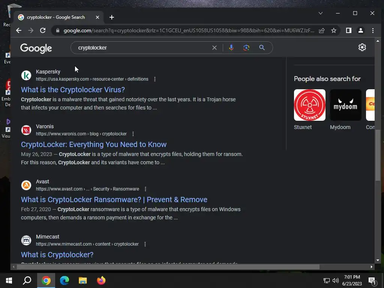
Task: Click the Stuxnet label text
Action: pyautogui.click(x=303, y=127)
